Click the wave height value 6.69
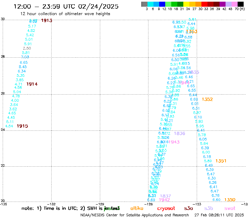The image size is (248, 218). [151, 200]
